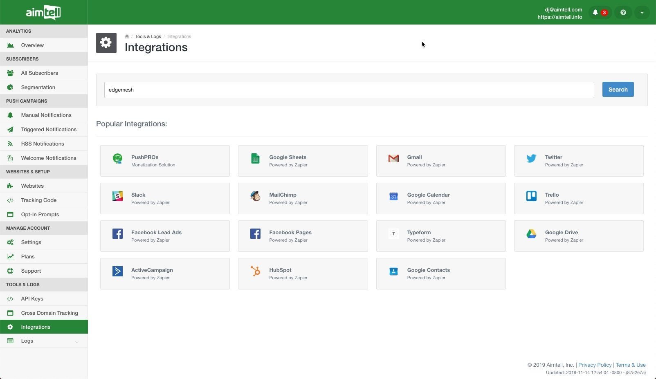Open the Privacy Policy link

[x=595, y=365]
